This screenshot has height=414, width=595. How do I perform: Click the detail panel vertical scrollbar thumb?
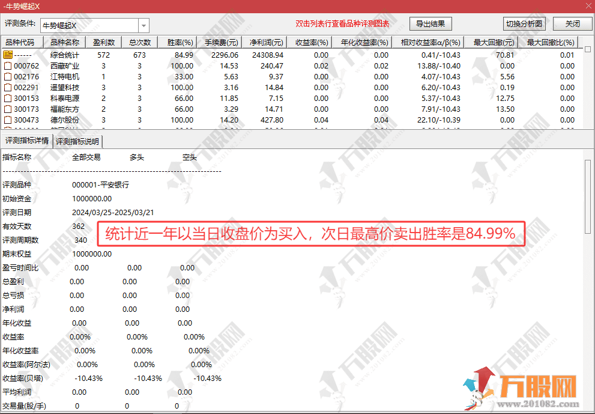click(x=588, y=196)
